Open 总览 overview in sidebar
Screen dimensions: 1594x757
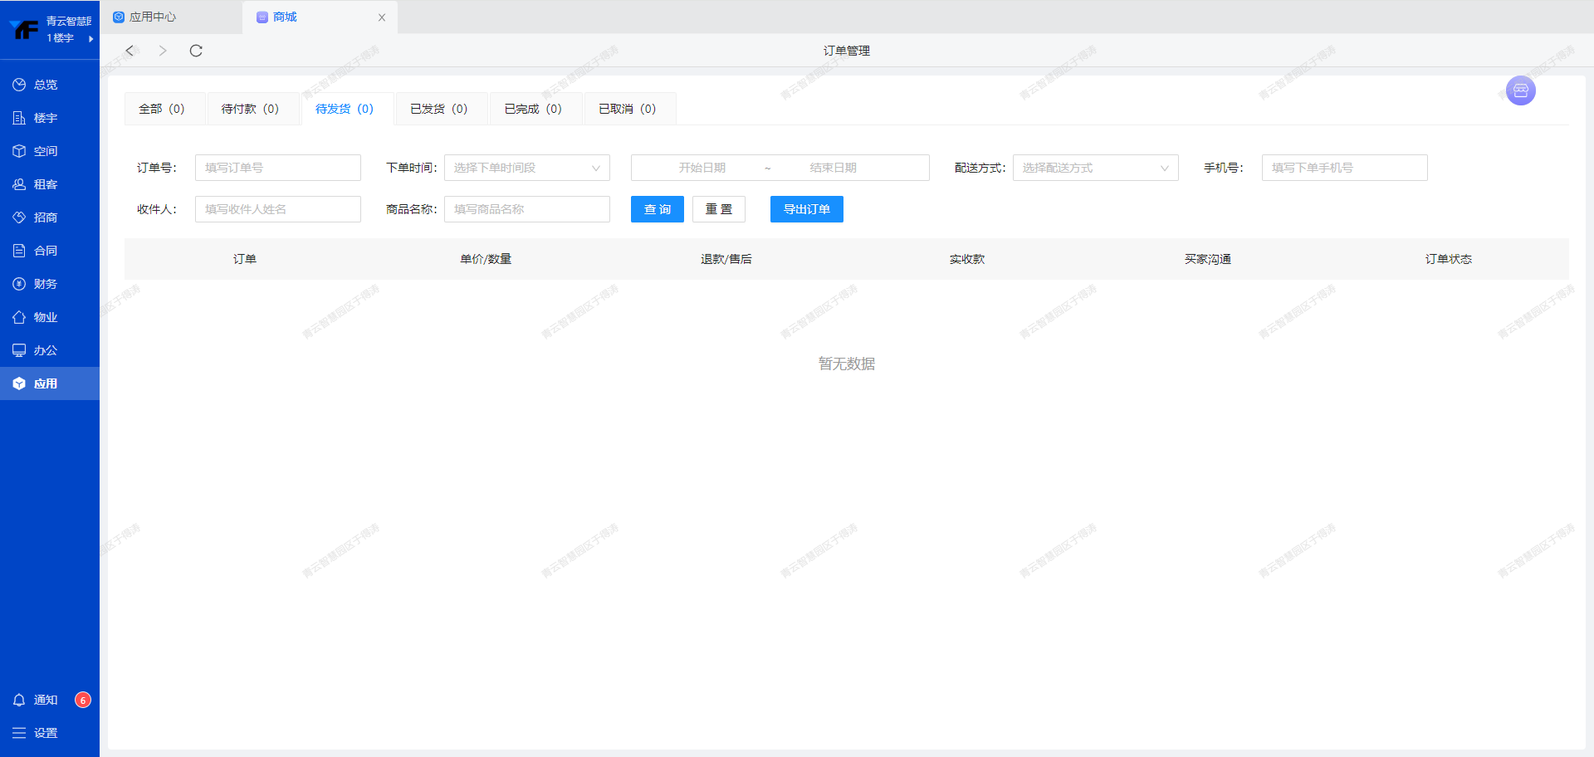point(46,85)
